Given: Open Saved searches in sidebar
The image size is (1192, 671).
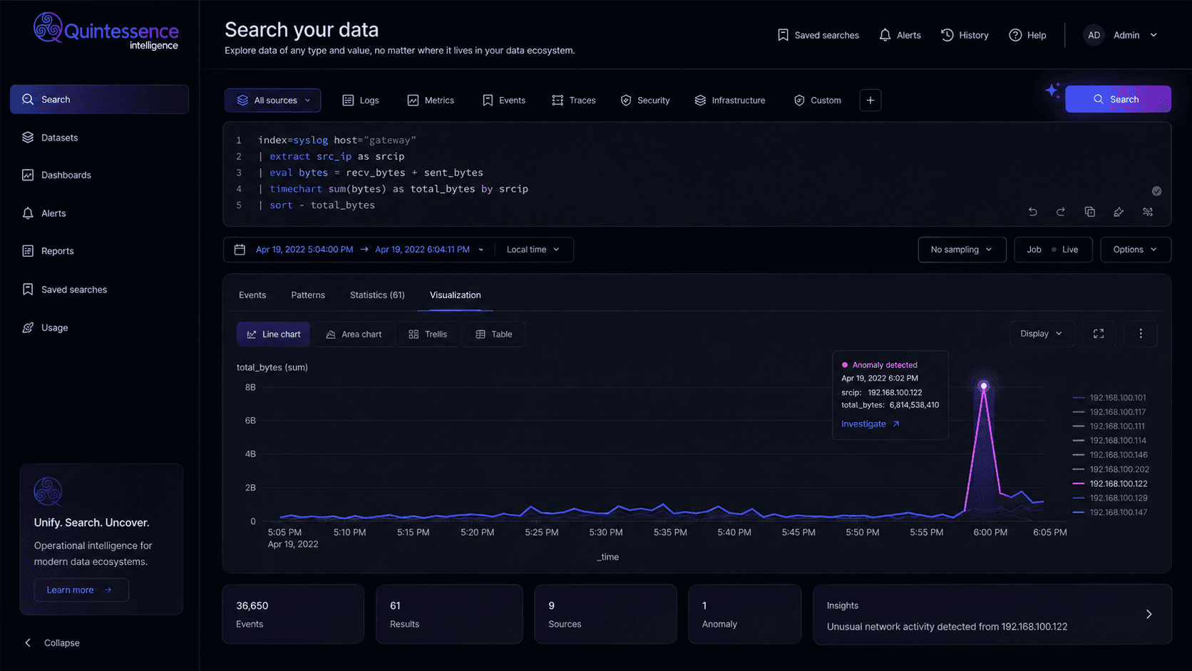Looking at the screenshot, I should 99,290.
